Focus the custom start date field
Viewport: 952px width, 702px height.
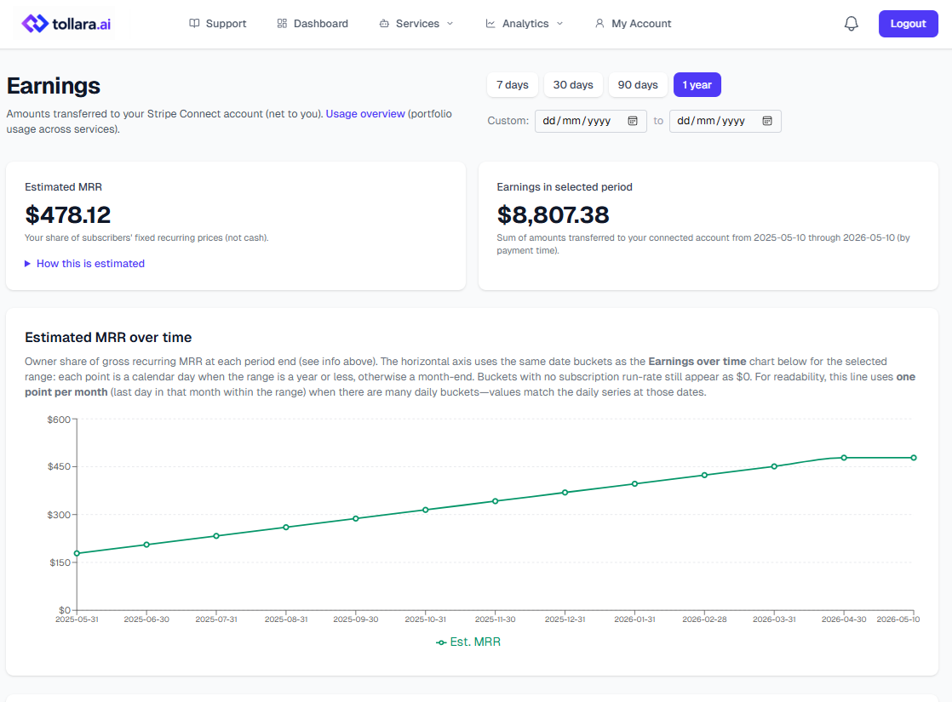[x=591, y=121]
